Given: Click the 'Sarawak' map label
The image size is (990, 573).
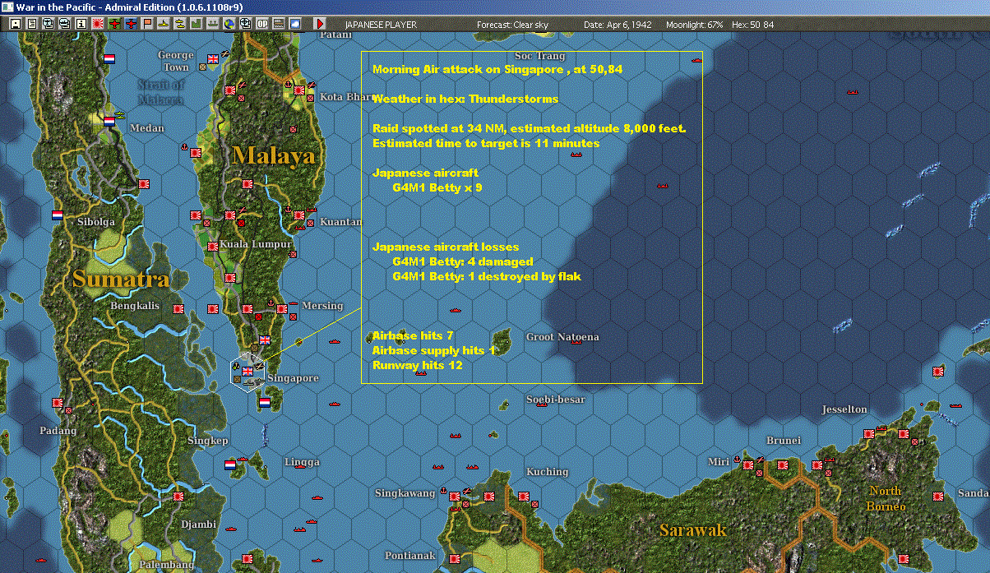Looking at the screenshot, I should pos(693,529).
